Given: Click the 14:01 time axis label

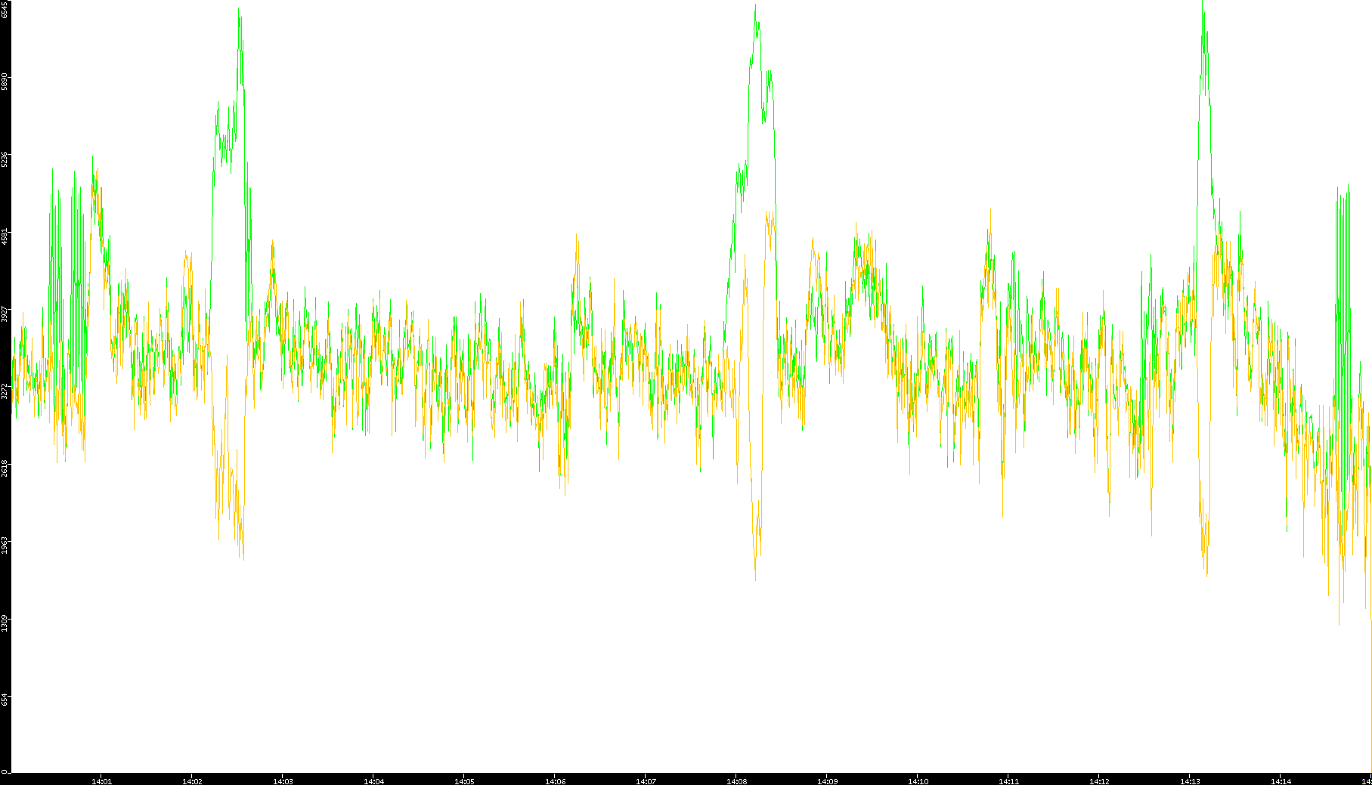Looking at the screenshot, I should pos(101,781).
